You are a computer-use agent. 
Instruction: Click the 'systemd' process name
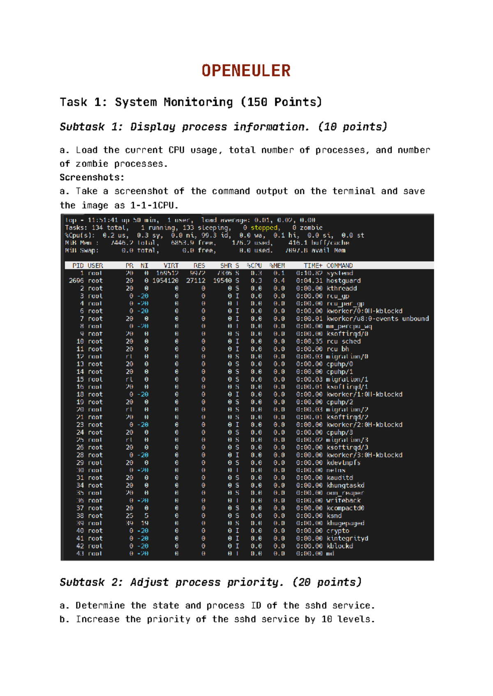340,273
